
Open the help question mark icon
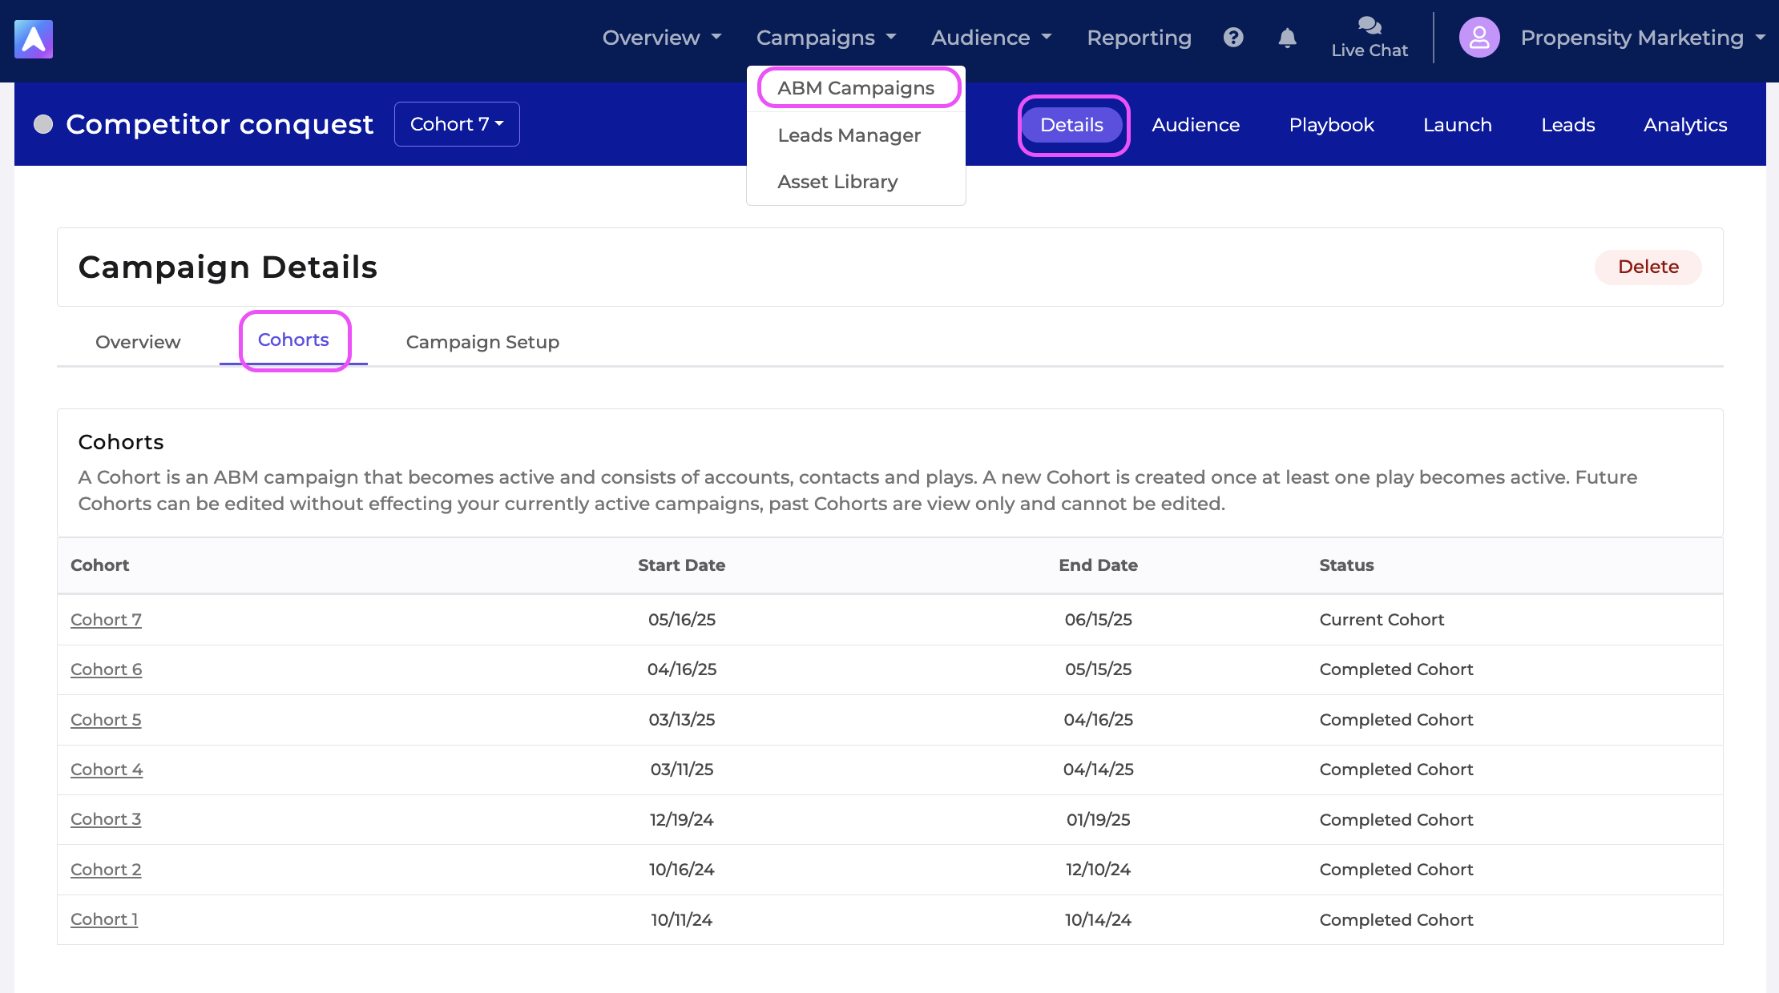[x=1233, y=38]
